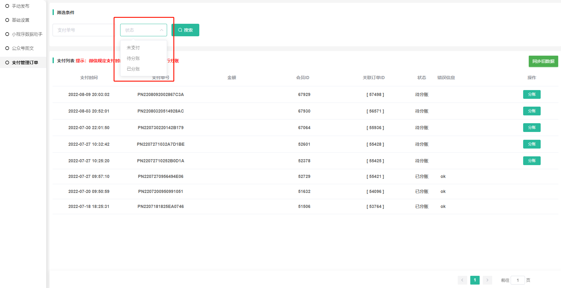This screenshot has width=561, height=288.
Task: Select 公众号图文 in the sidebar
Action: click(23, 48)
